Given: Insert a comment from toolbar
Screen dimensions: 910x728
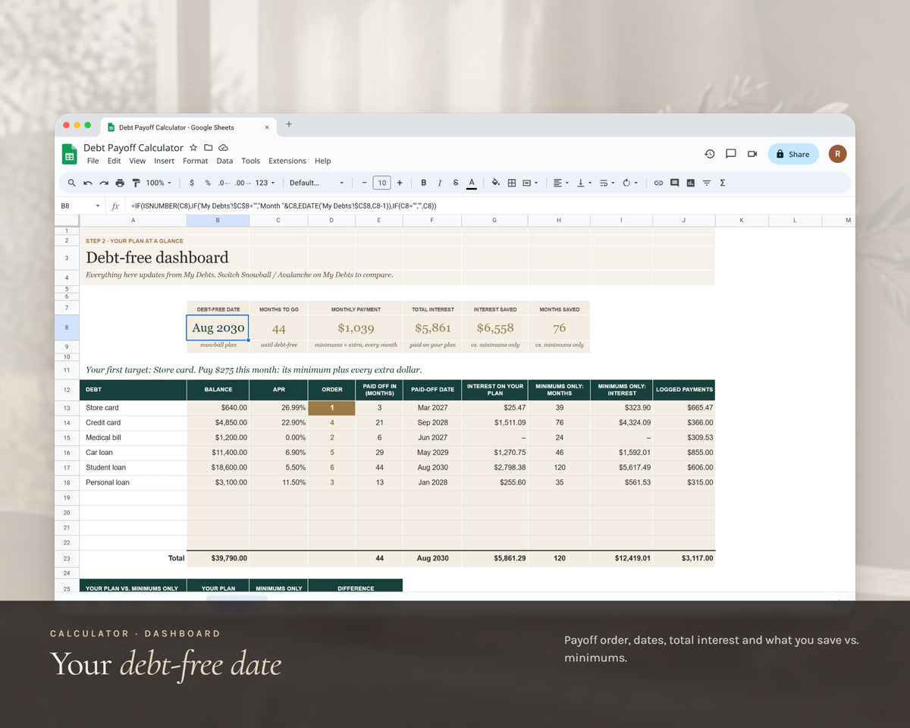Looking at the screenshot, I should pyautogui.click(x=674, y=183).
